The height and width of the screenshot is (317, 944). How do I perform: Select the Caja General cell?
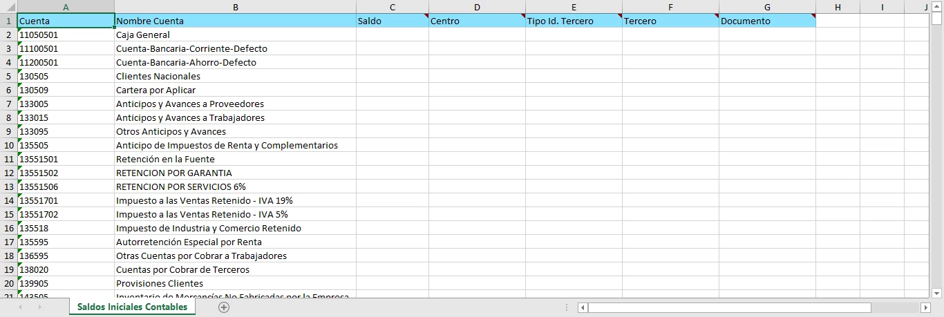coord(235,35)
